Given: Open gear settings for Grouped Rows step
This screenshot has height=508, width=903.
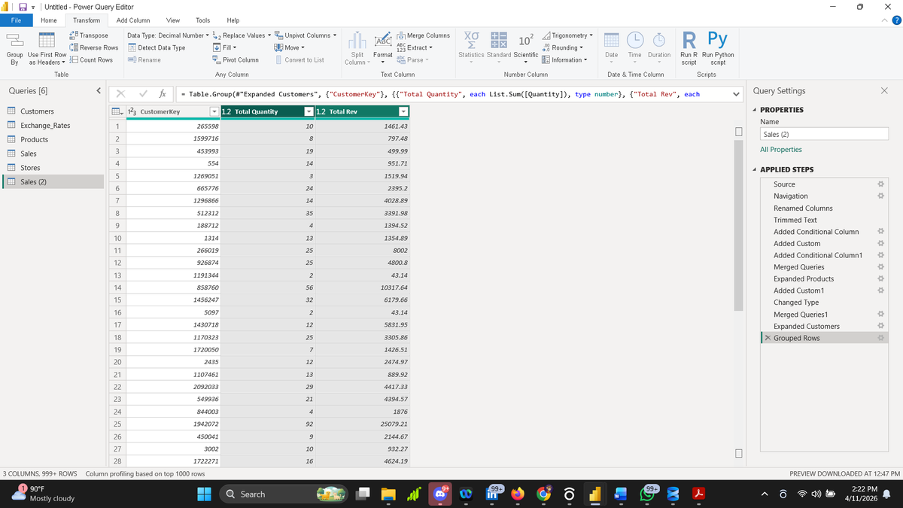Looking at the screenshot, I should point(879,338).
